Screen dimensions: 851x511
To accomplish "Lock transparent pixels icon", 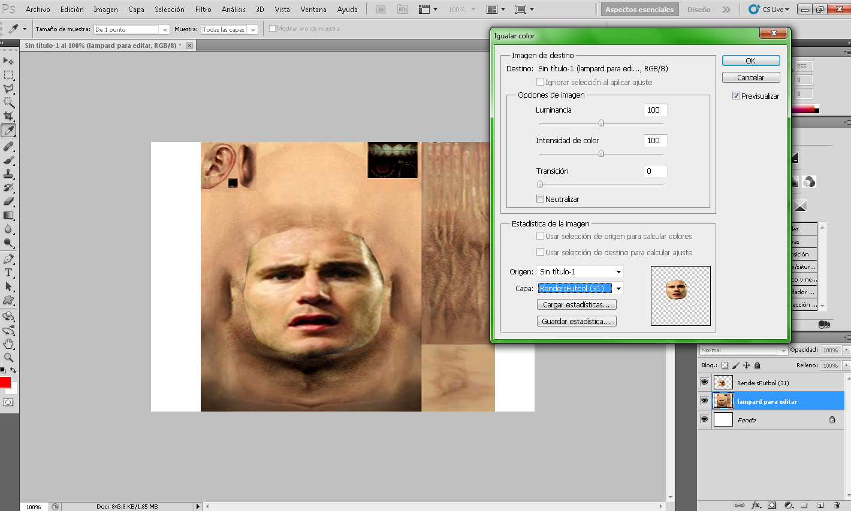I will (x=725, y=365).
